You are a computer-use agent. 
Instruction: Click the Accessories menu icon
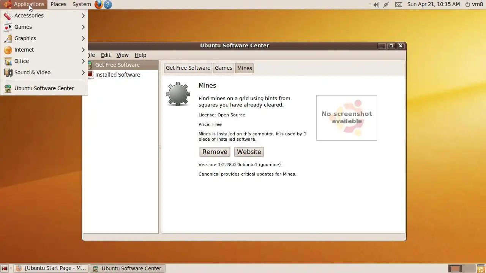[x=8, y=16]
